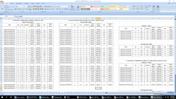
Task: Open the Formulas ribbon tab
Action: [26, 3]
